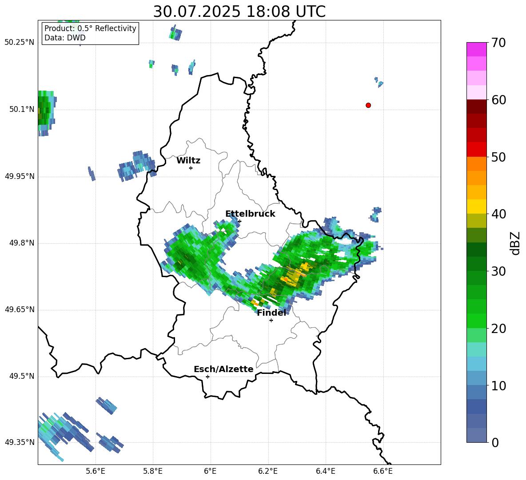The image size is (526, 480).
Task: Click the 49.35°N latitude label
Action: click(20, 442)
